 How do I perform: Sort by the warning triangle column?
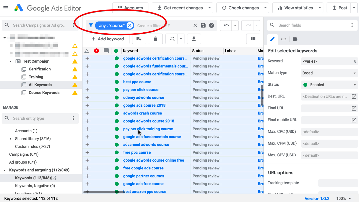click(87, 51)
